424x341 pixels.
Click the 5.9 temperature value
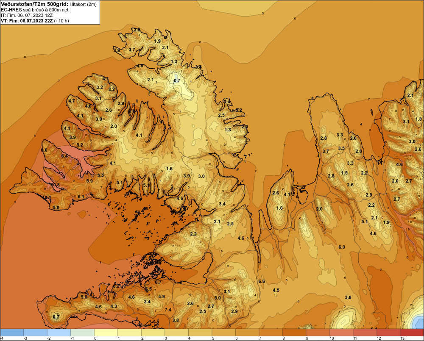pos(89,181)
